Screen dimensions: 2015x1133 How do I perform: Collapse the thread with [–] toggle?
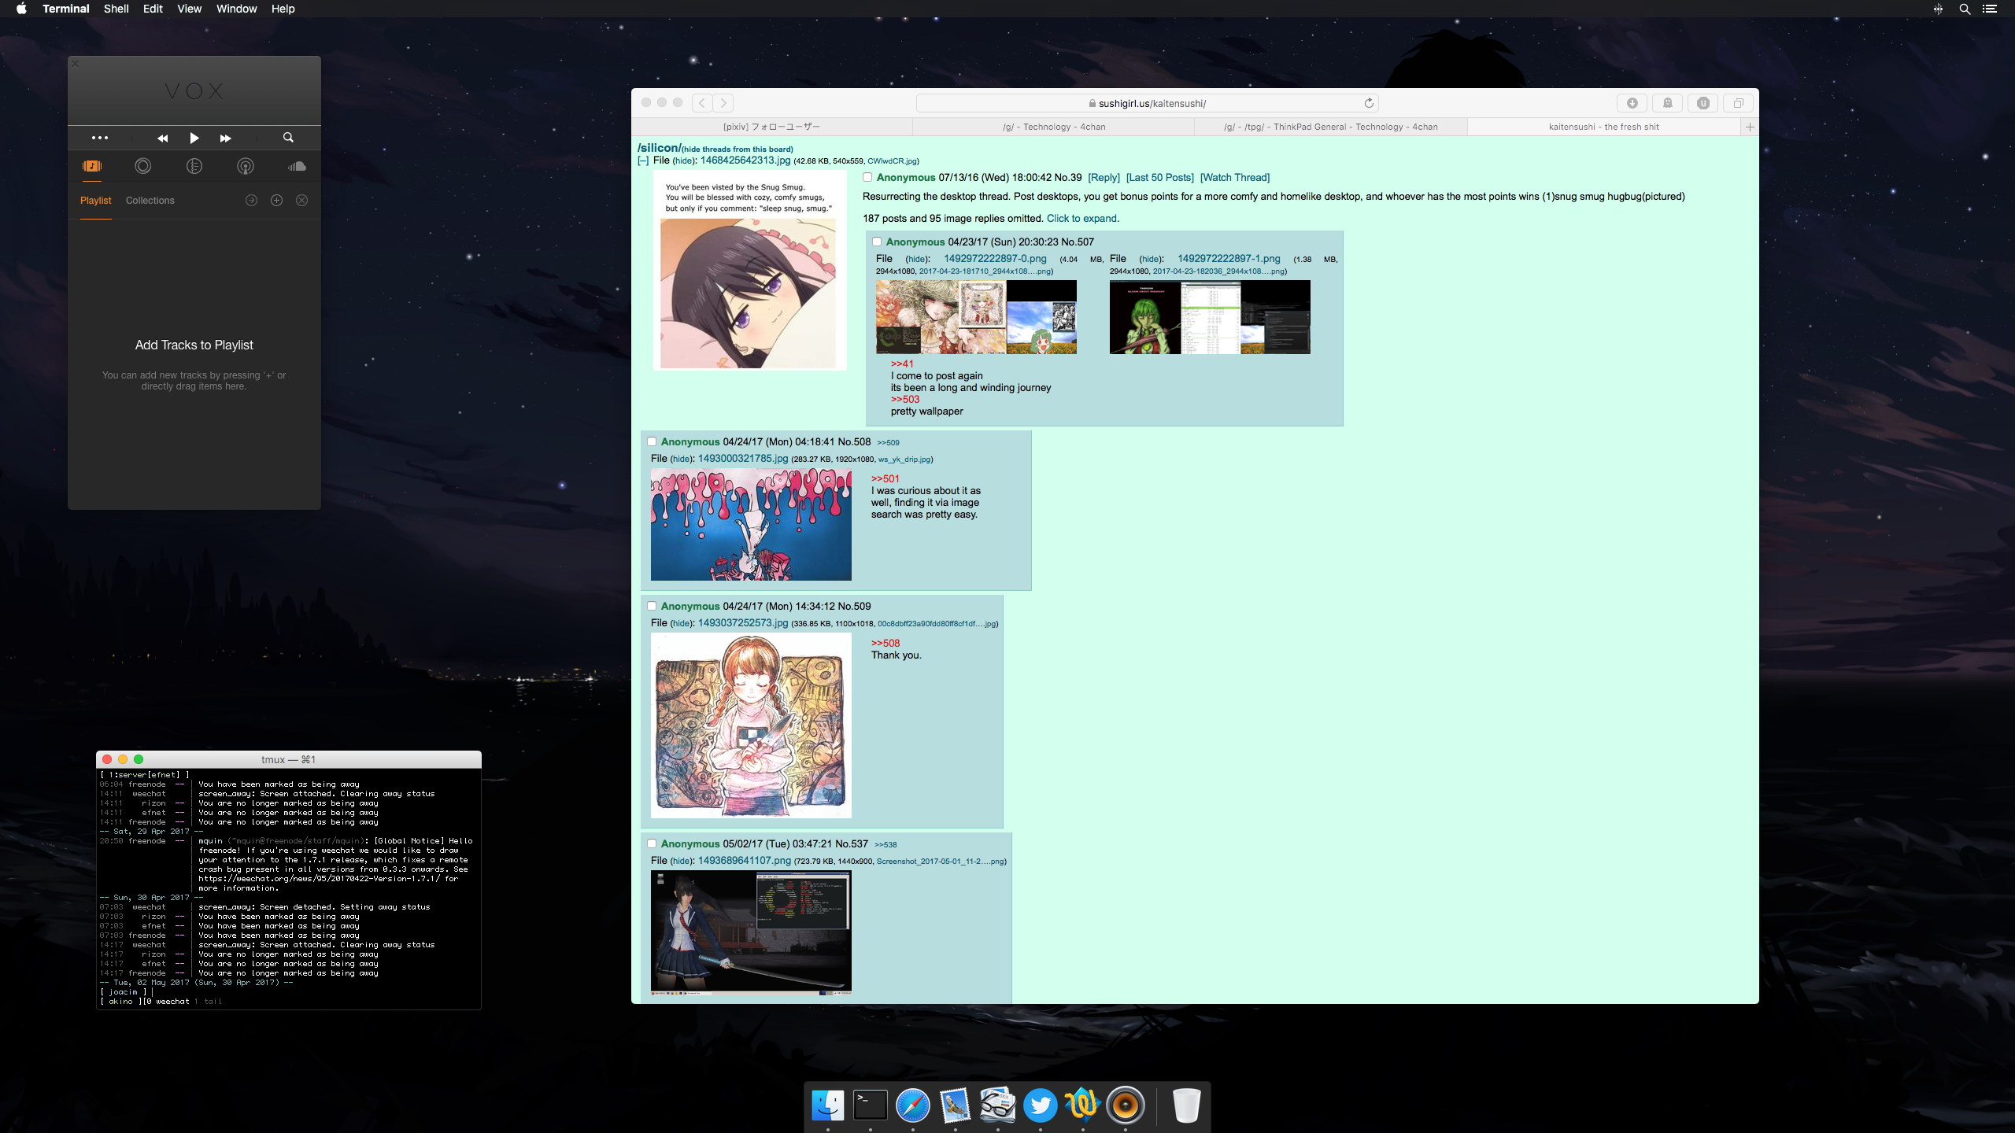click(x=643, y=161)
